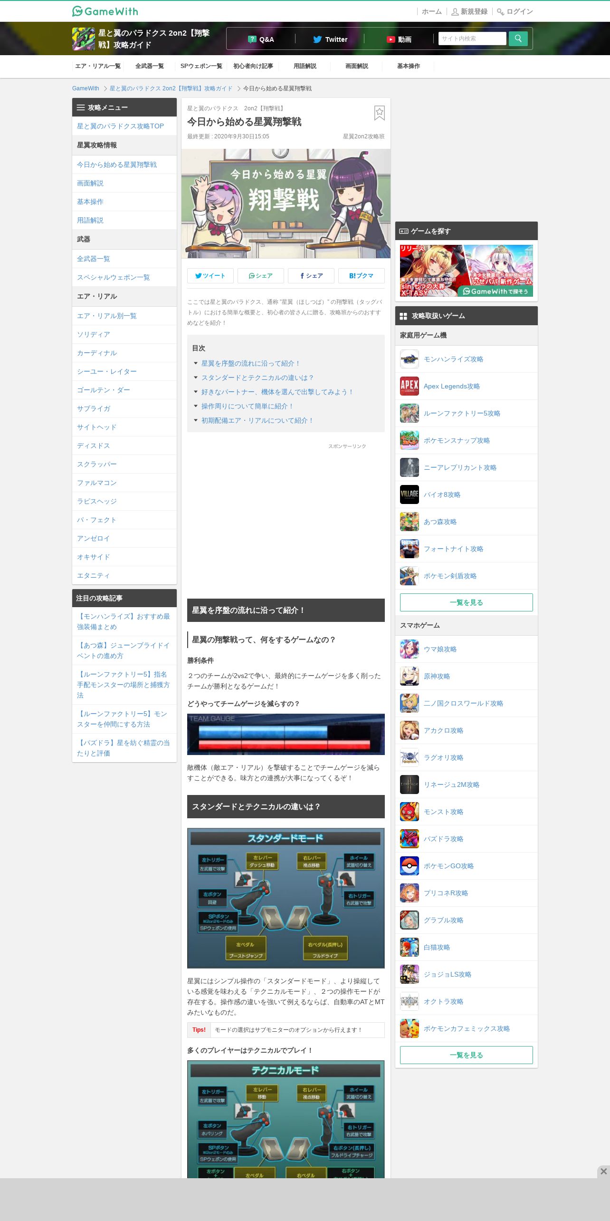
Task: Open あつ森攻略 icon
Action: point(410,522)
